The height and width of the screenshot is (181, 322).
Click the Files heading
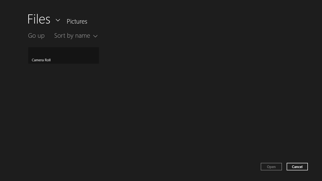[x=39, y=19]
